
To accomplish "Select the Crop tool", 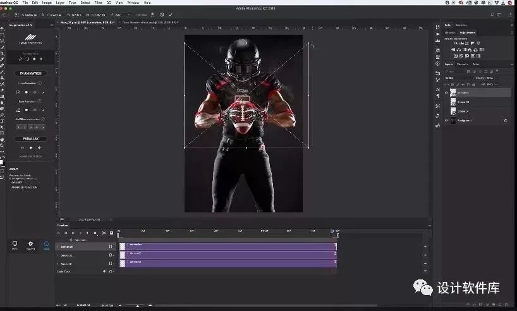I will point(3,54).
